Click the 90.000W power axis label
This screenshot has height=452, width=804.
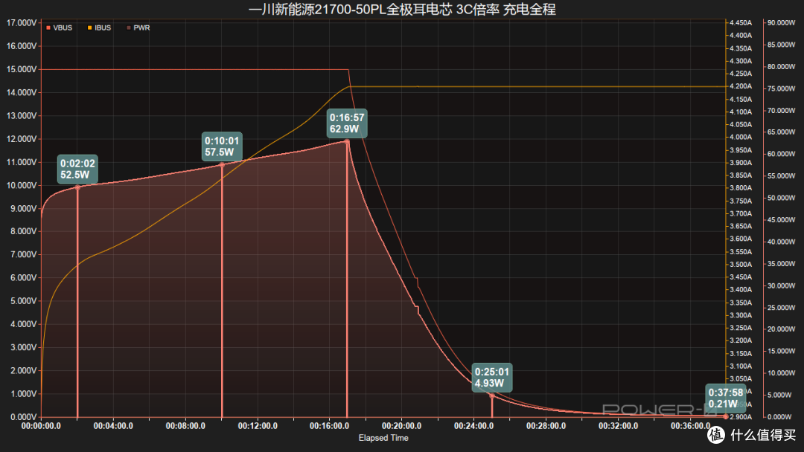click(782, 23)
